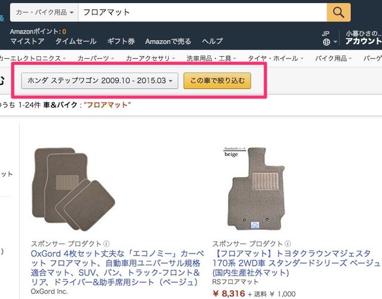Expand the 洗車用品・工具 category menu
This screenshot has height=299, width=382.
[x=211, y=58]
